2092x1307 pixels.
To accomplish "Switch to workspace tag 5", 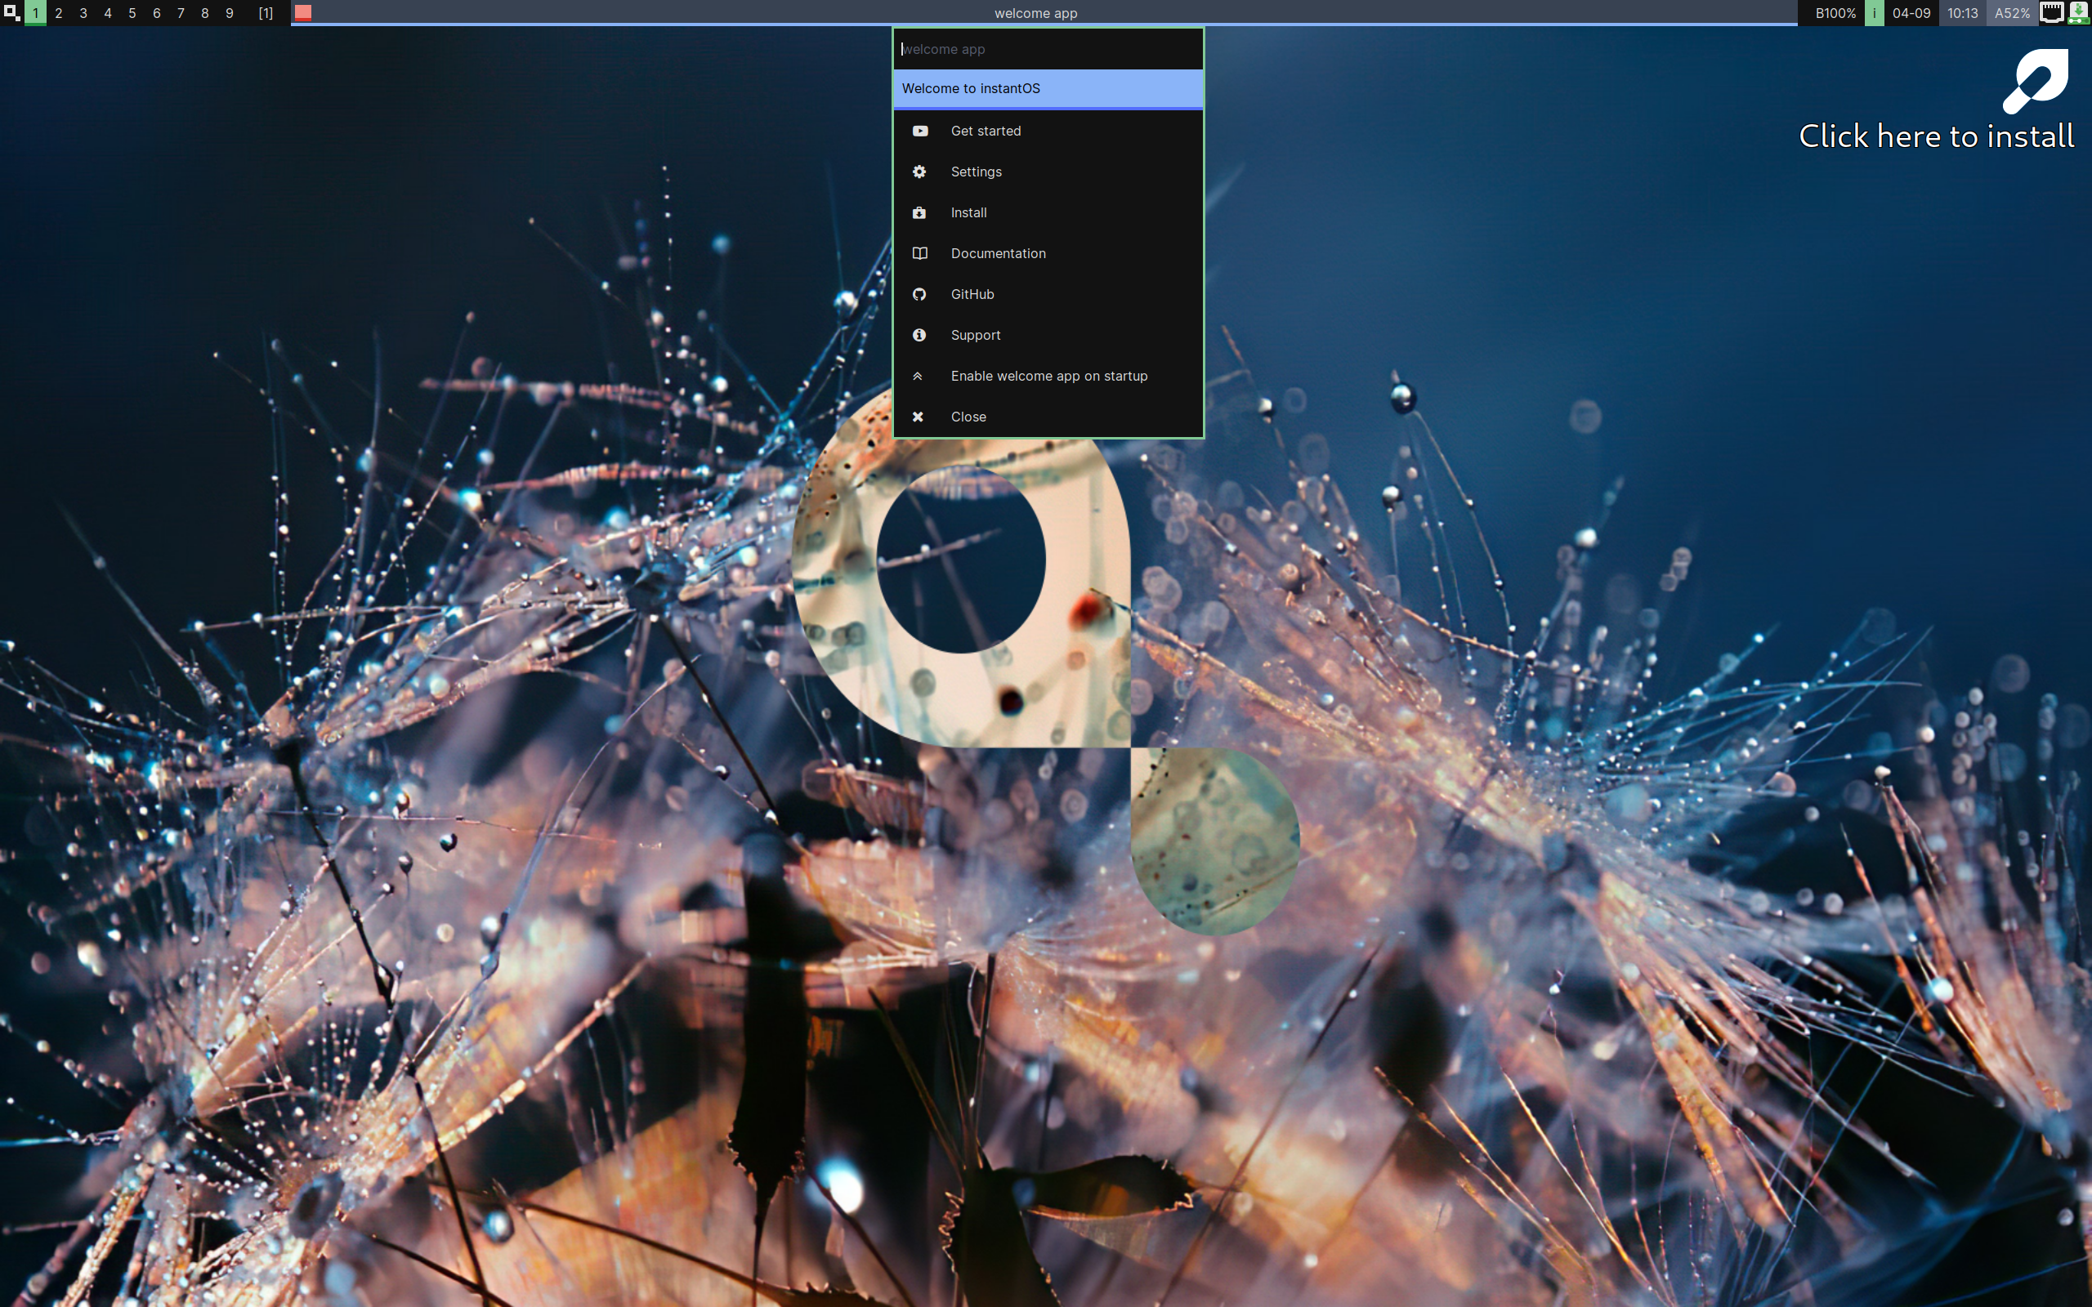I will click(x=132, y=12).
